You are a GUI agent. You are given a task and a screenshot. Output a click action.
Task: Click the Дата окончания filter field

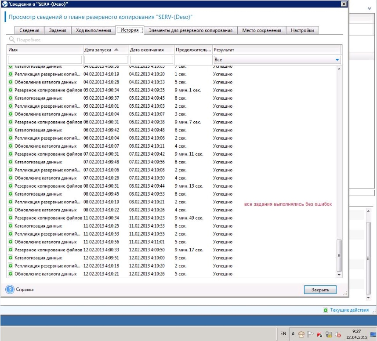[152, 60]
